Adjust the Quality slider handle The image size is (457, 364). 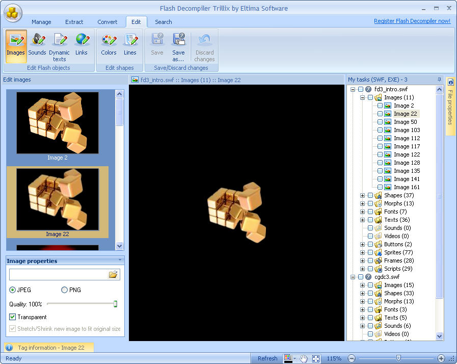coord(116,304)
